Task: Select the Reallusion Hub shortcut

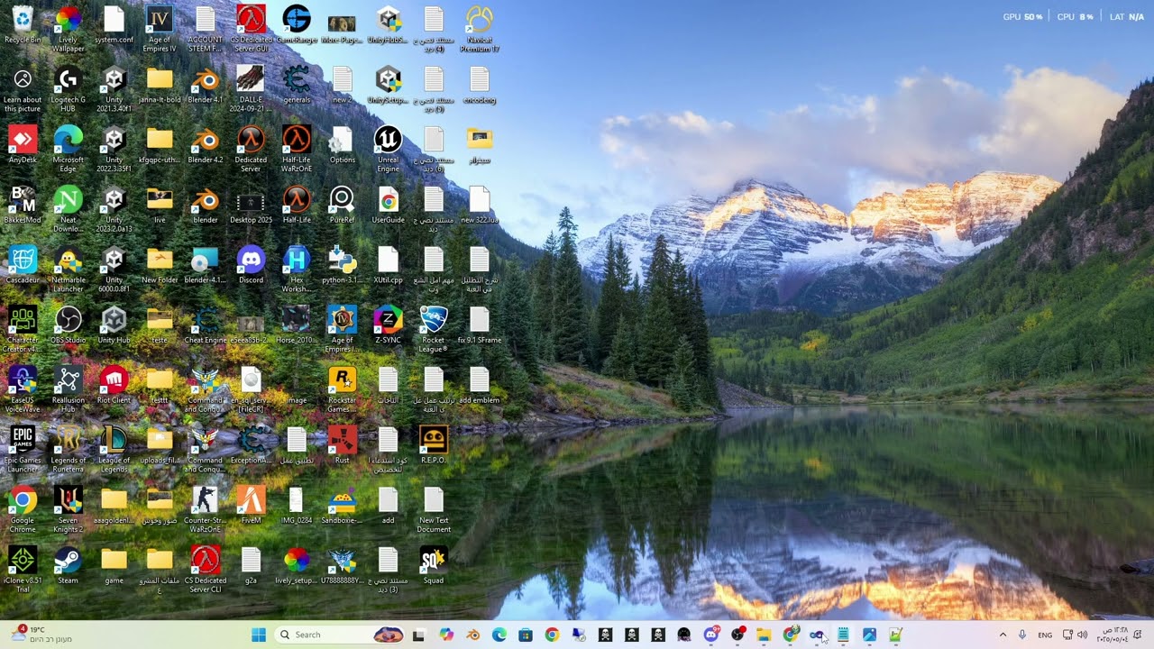Action: (69, 390)
